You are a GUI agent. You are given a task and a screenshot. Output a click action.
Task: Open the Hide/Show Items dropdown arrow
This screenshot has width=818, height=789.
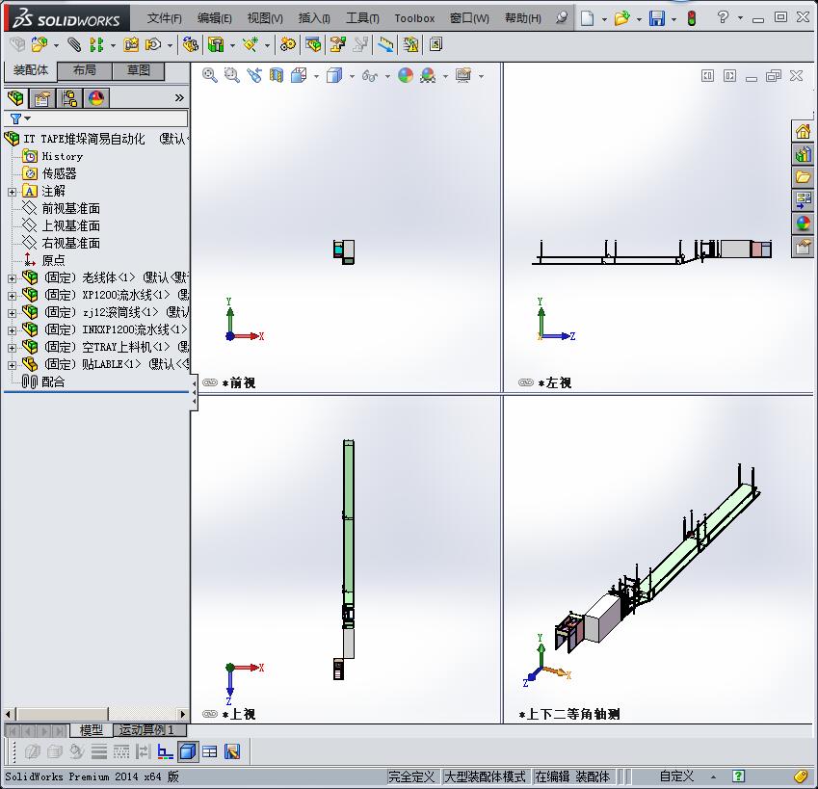(x=387, y=77)
